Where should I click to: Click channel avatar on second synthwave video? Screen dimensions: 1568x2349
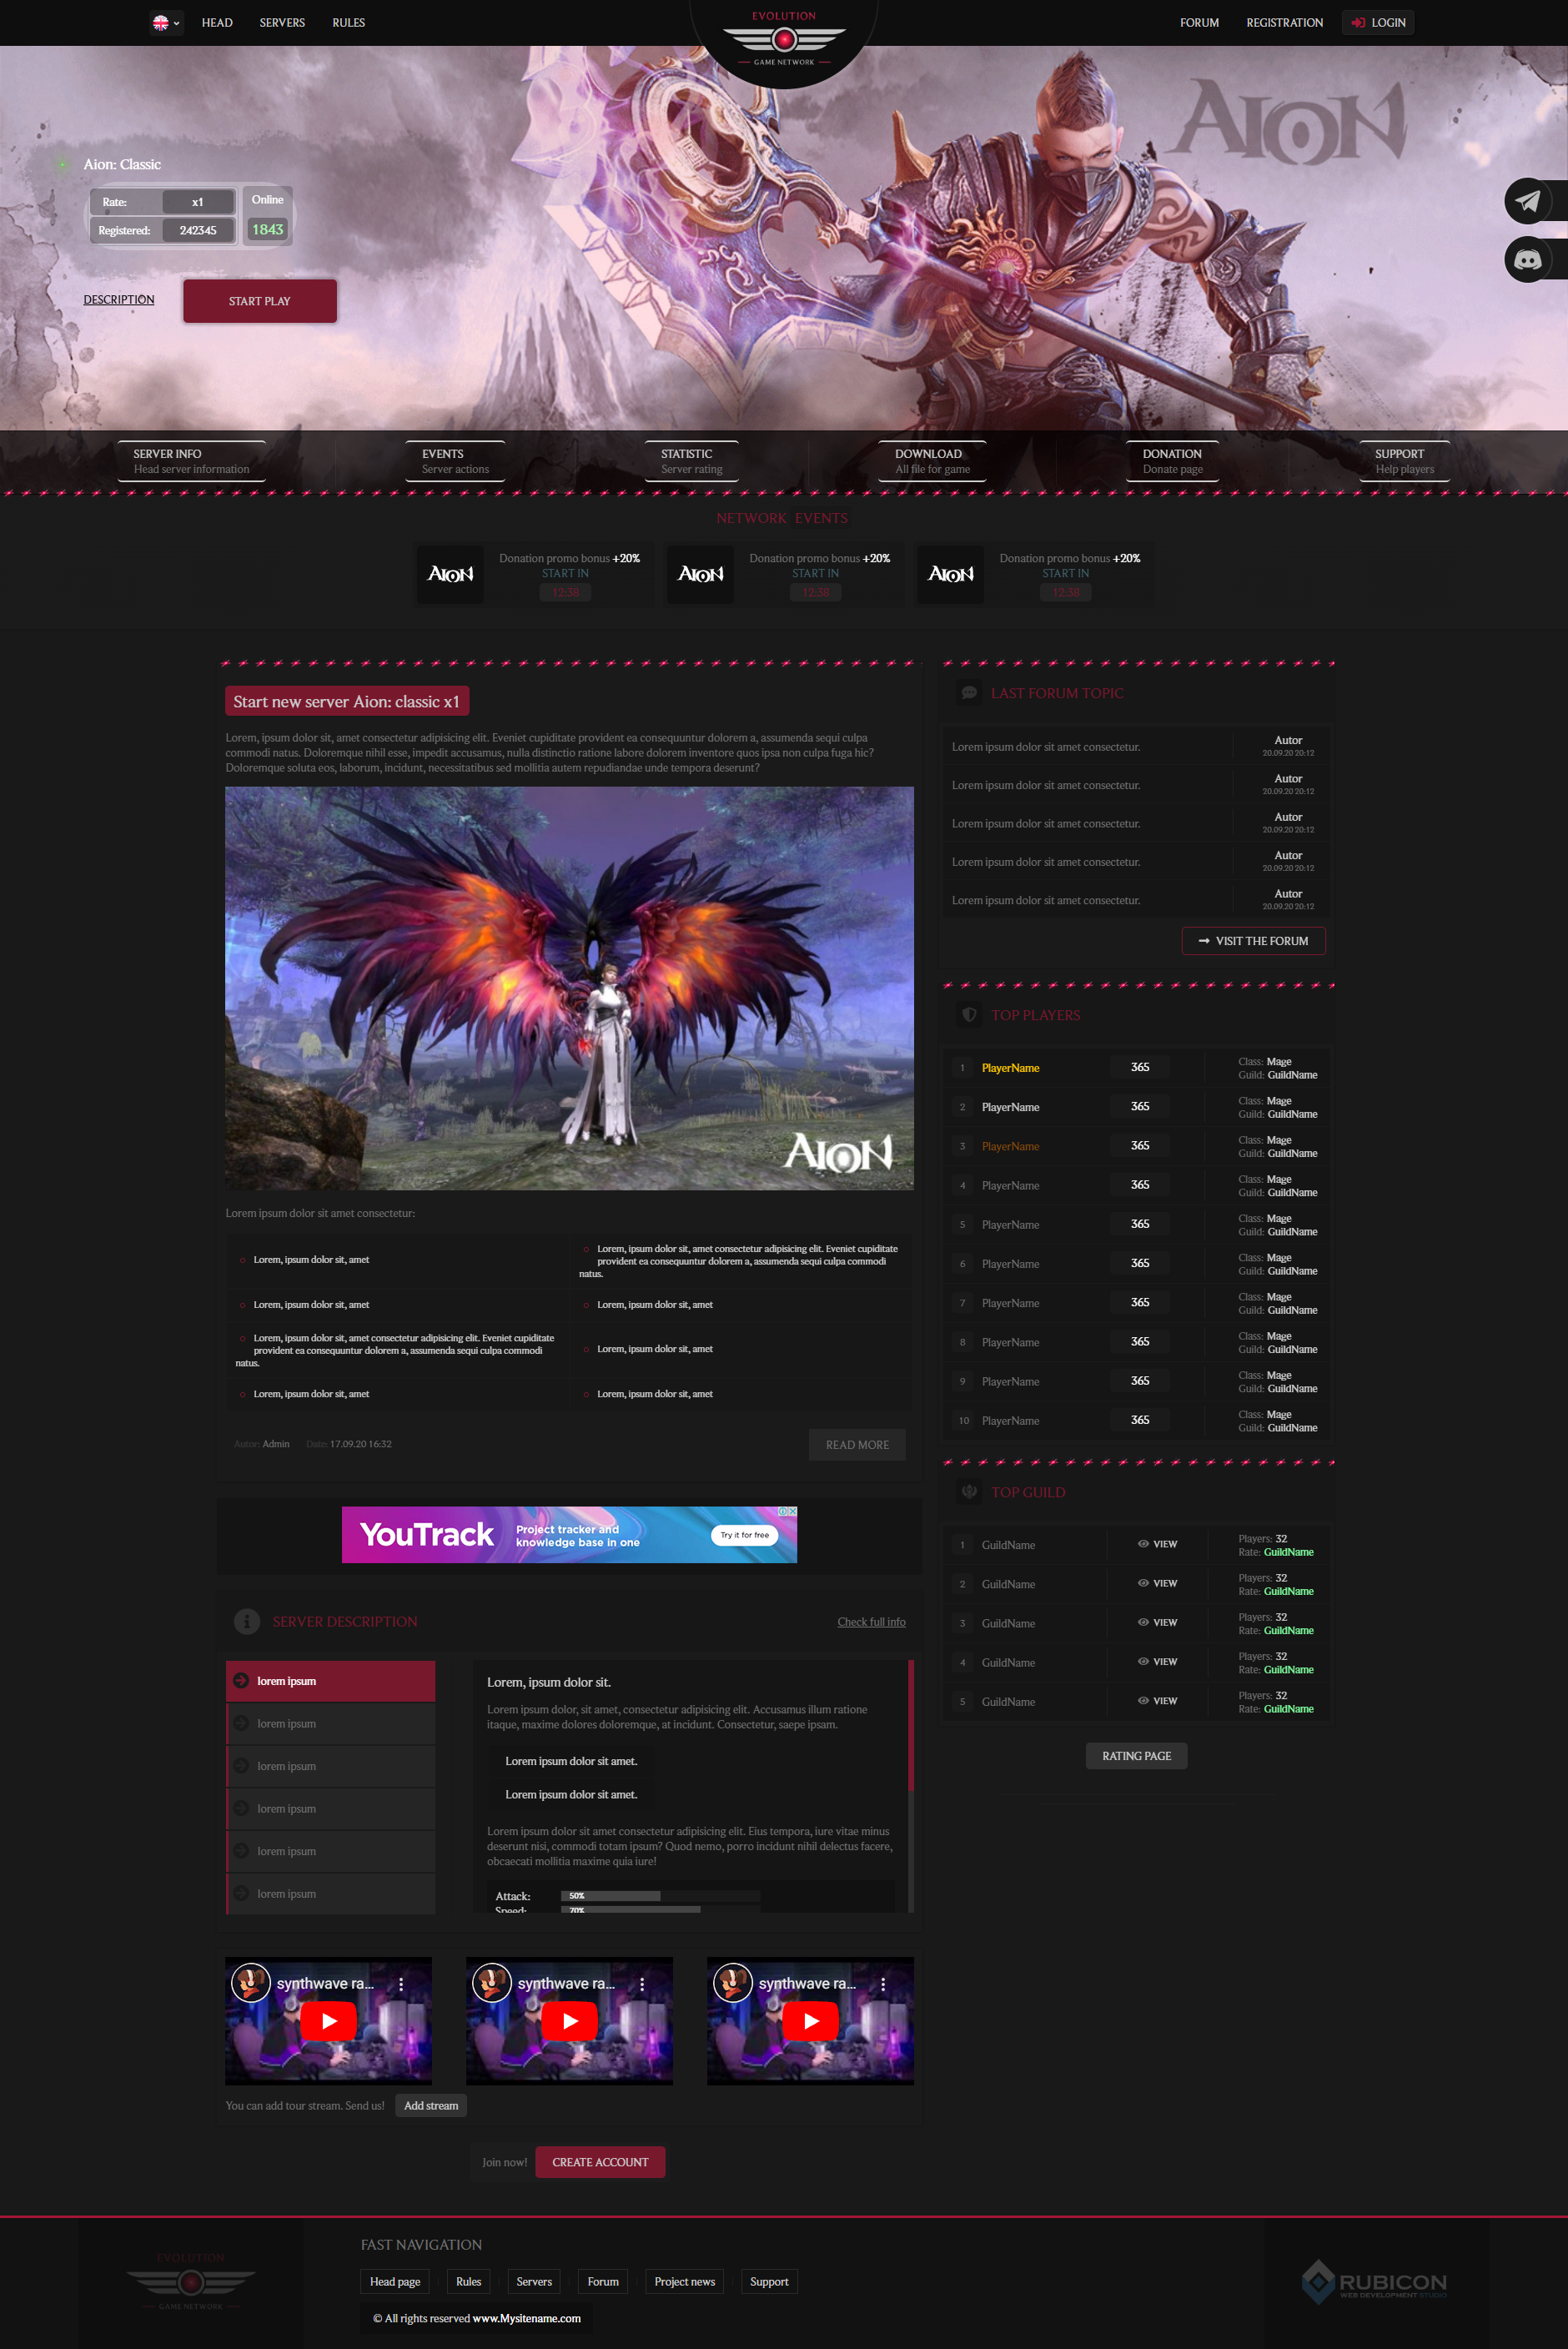[x=492, y=1983]
